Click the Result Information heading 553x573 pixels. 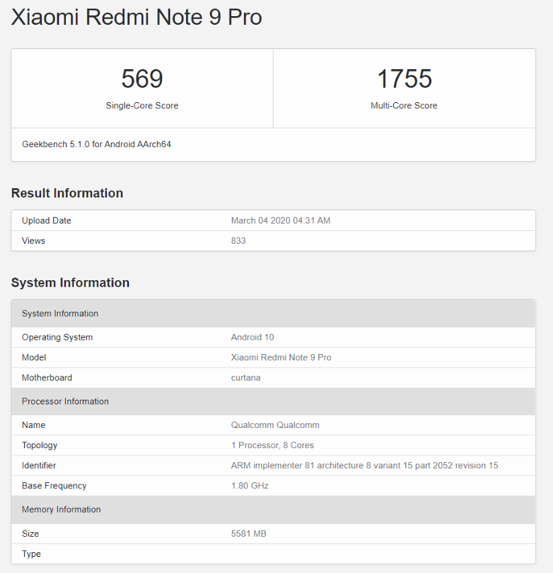point(67,193)
